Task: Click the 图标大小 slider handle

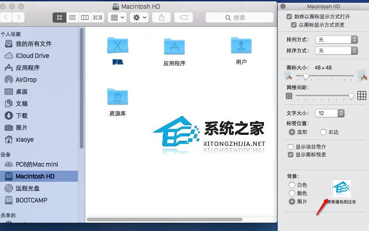Action: click(x=305, y=77)
